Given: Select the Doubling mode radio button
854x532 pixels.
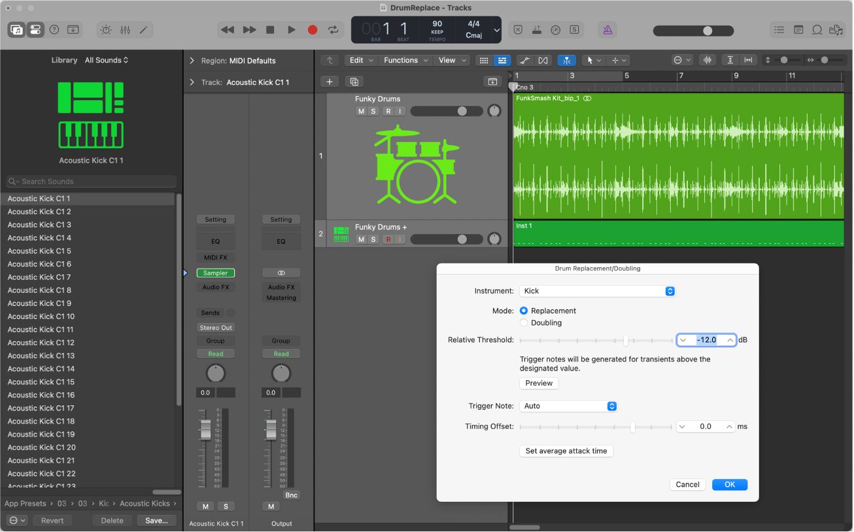Looking at the screenshot, I should (524, 322).
